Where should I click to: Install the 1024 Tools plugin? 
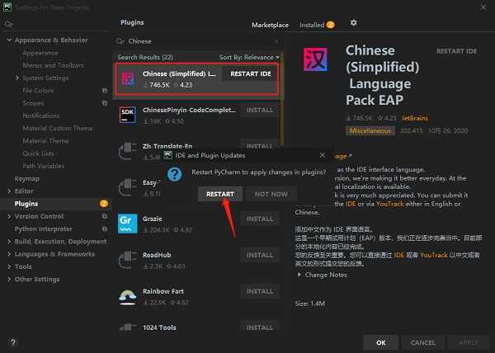(260, 327)
